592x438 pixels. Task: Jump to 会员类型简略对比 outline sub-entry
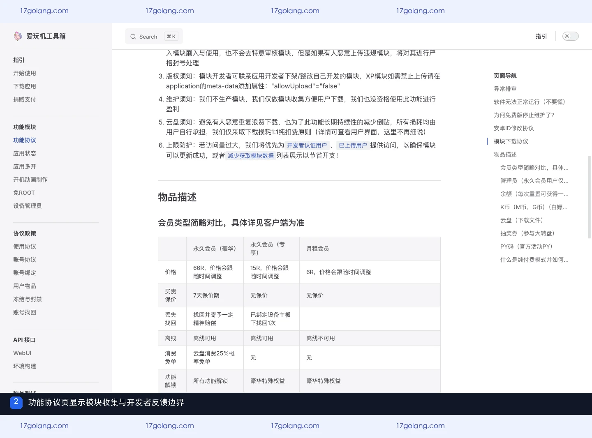coord(534,168)
